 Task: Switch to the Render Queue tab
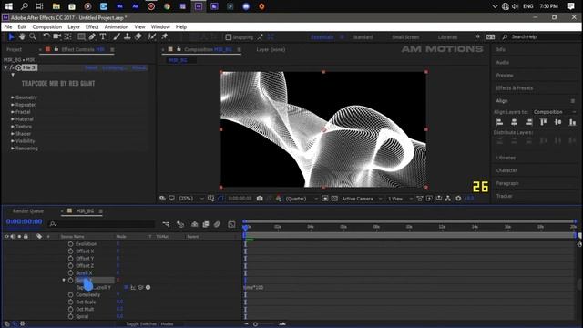(x=28, y=211)
